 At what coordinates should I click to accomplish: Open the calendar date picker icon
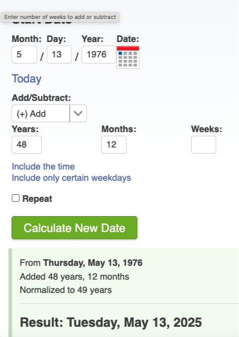pyautogui.click(x=128, y=57)
